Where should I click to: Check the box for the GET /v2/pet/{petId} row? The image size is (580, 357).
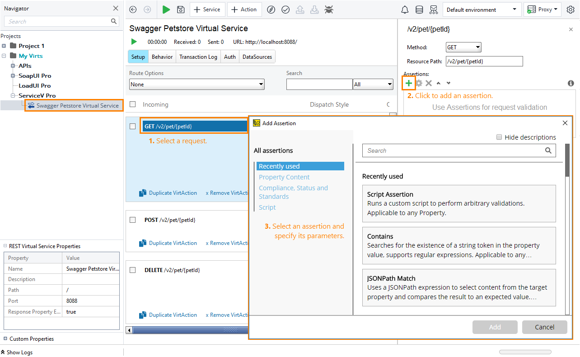(x=133, y=127)
